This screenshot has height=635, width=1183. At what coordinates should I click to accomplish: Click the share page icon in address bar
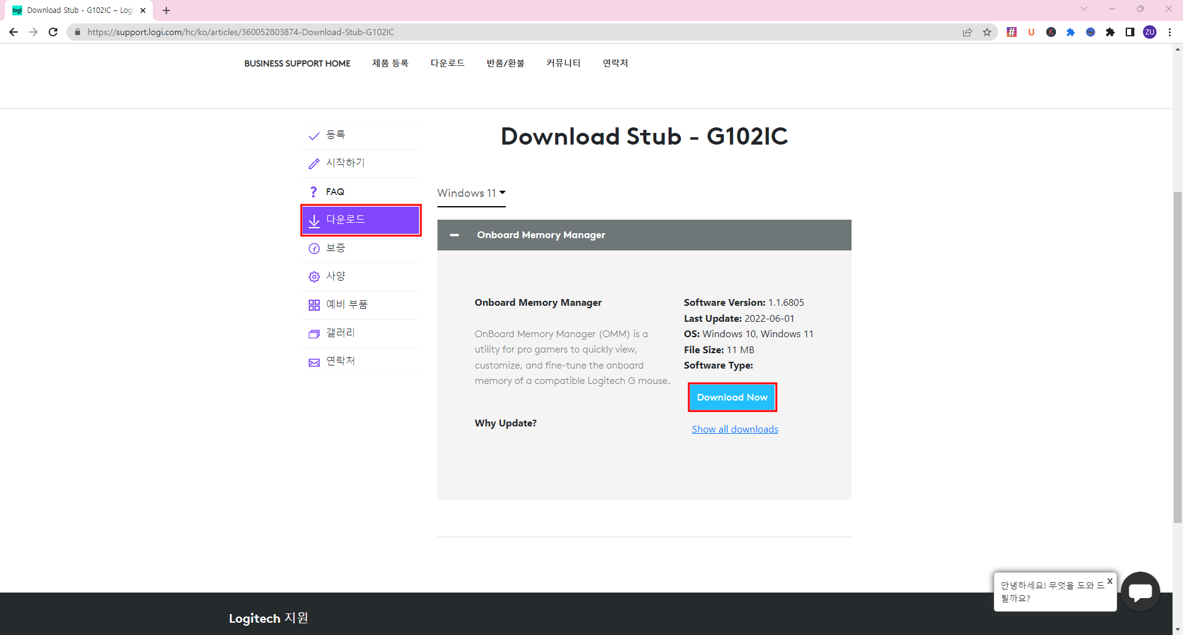coord(967,32)
